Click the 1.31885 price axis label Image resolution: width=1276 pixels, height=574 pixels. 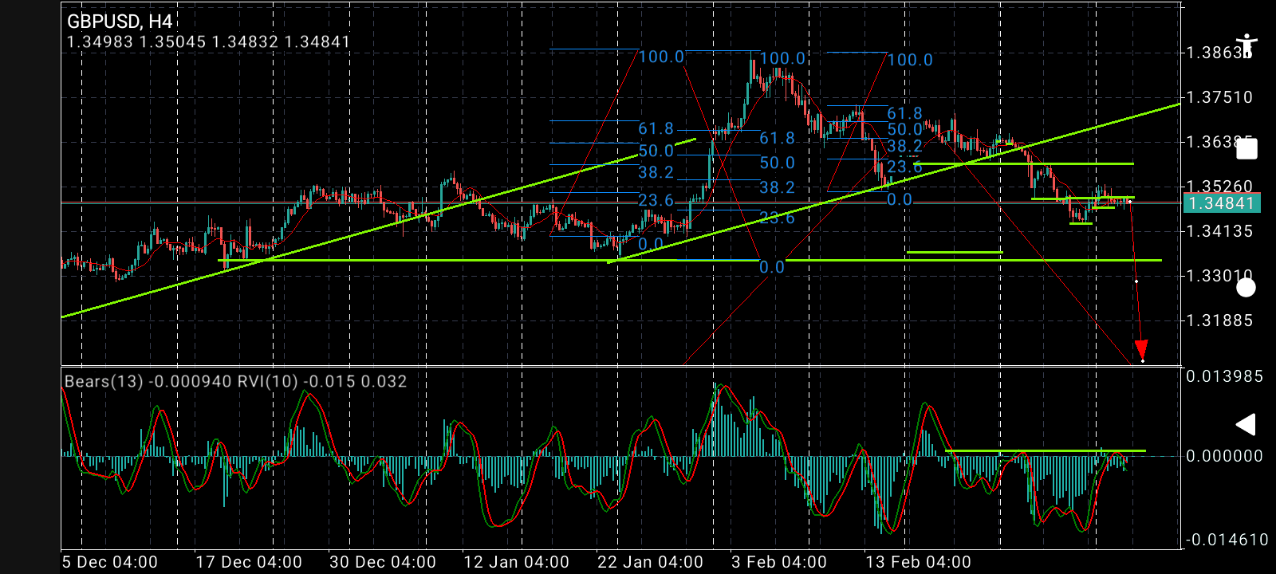1219,320
